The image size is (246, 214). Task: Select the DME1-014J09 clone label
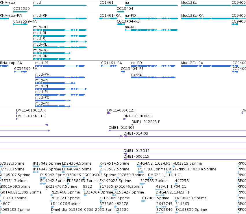[136, 133]
